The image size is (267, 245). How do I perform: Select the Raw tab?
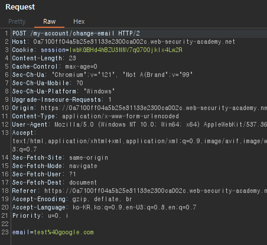click(50, 21)
